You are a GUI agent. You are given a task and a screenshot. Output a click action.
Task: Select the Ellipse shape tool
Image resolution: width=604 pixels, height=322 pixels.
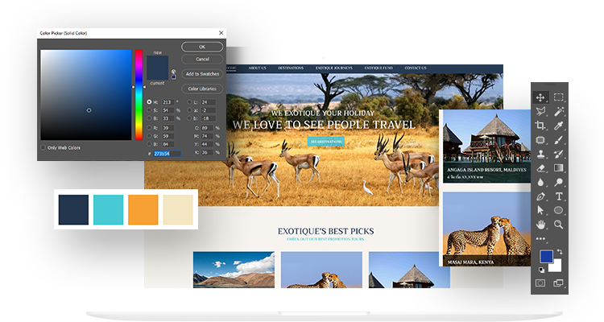559,210
